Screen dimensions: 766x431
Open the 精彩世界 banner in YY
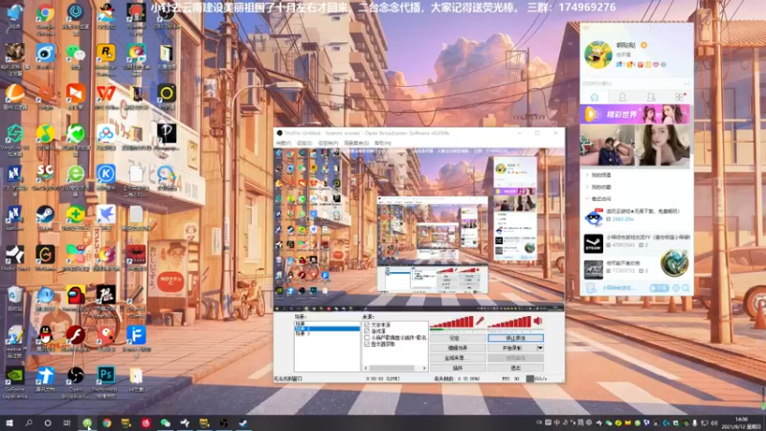coord(636,114)
